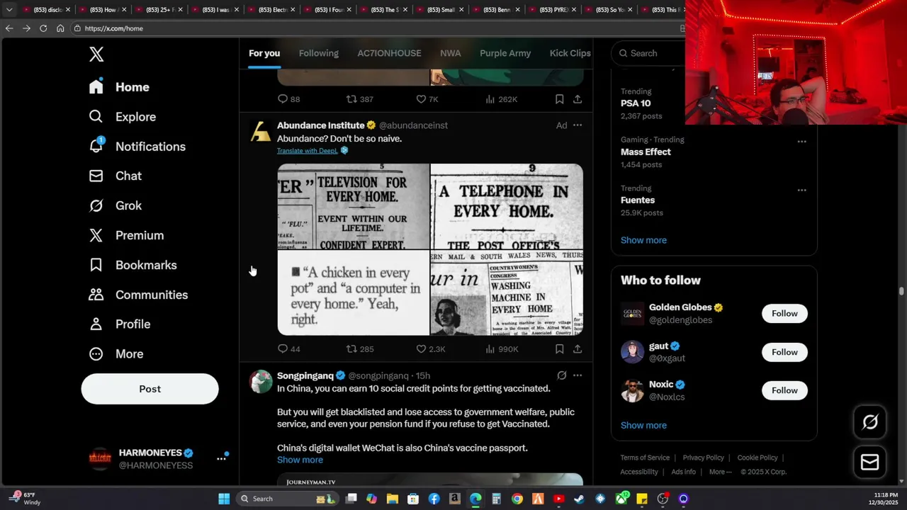
Task: View analytics of Abundance Institute post (990K)
Action: pyautogui.click(x=502, y=348)
